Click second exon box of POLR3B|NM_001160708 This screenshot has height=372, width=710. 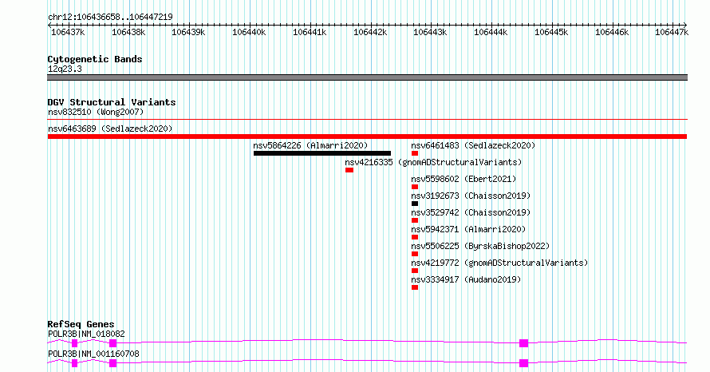point(112,363)
